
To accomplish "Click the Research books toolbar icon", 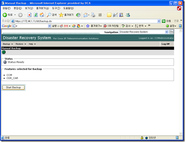I will pos(121,15).
